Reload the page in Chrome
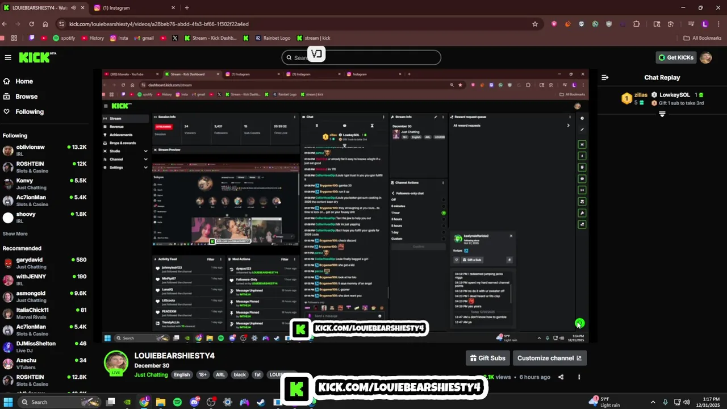This screenshot has height=409, width=727. [32, 24]
